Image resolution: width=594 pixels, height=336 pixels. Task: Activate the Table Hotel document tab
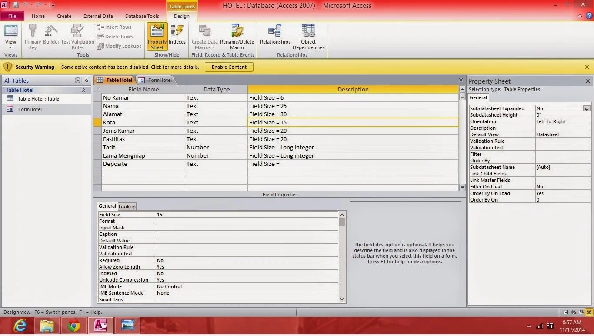pos(115,80)
